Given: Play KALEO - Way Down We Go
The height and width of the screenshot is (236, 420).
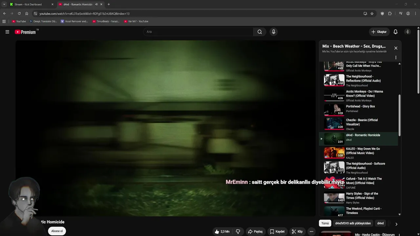Looking at the screenshot, I should (x=359, y=153).
